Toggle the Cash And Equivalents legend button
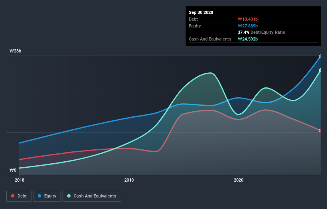The image size is (327, 209). (92, 196)
